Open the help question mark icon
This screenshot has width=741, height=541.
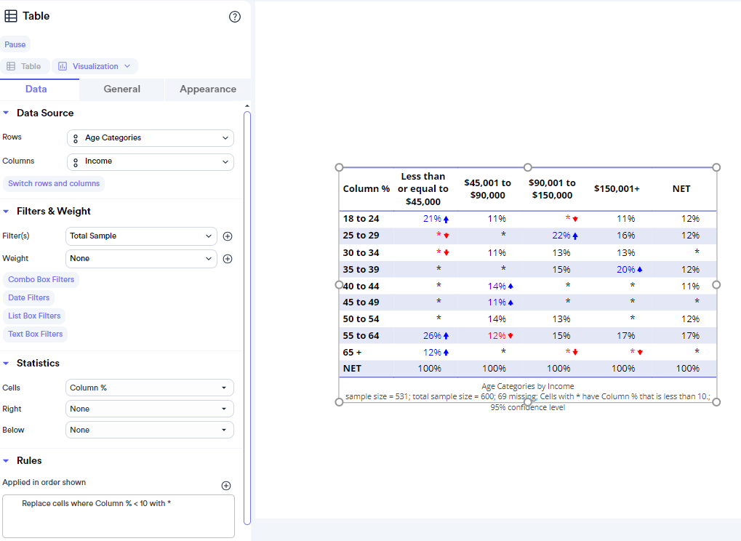(x=235, y=17)
